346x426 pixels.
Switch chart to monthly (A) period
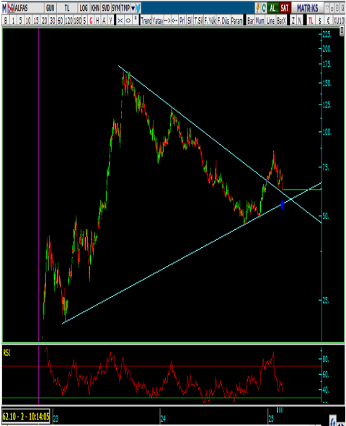pos(104,20)
